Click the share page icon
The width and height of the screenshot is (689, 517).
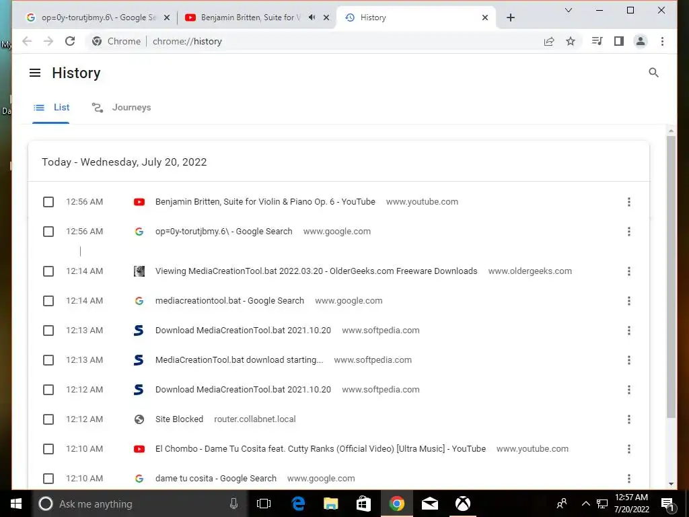549,41
